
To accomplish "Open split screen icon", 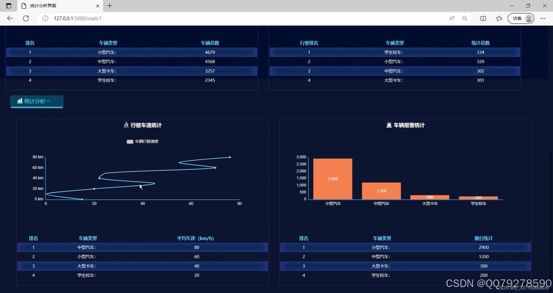I will 483,18.
